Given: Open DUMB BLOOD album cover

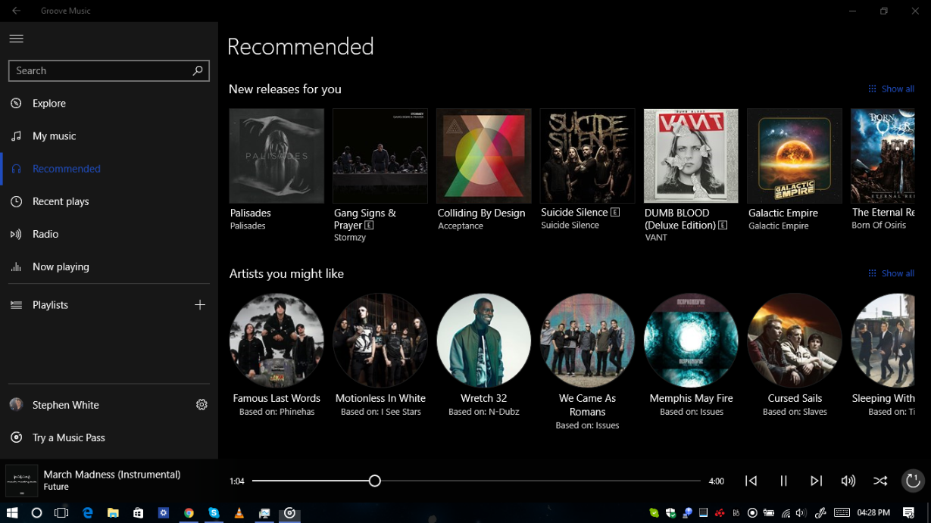Looking at the screenshot, I should pyautogui.click(x=691, y=156).
